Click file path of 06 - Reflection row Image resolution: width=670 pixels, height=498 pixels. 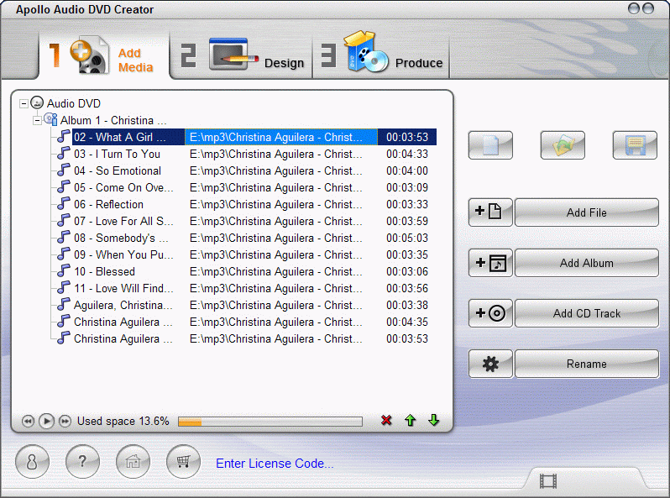[275, 204]
